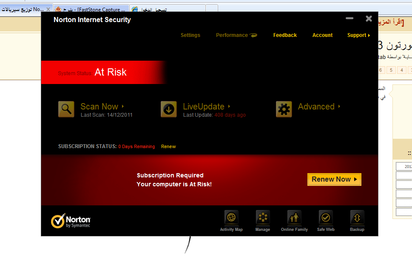Open a new browser tab
412x258 pixels.
pyautogui.click(x=212, y=8)
